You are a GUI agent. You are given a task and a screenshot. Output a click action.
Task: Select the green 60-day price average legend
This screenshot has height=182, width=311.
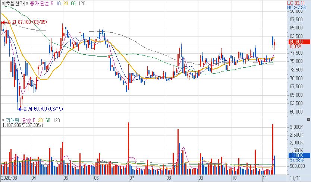pyautogui.click(x=73, y=4)
